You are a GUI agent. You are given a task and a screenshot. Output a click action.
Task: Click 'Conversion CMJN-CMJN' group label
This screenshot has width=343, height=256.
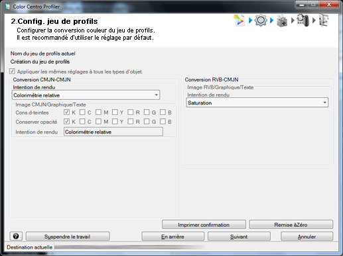pyautogui.click(x=42, y=79)
